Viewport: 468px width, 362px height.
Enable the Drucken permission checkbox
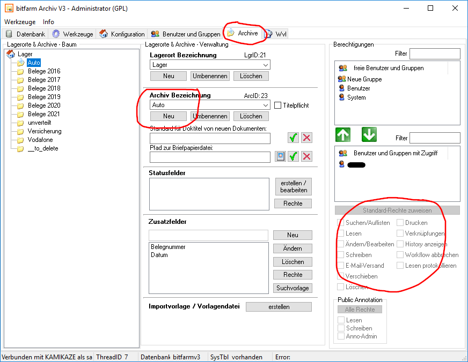pyautogui.click(x=400, y=223)
